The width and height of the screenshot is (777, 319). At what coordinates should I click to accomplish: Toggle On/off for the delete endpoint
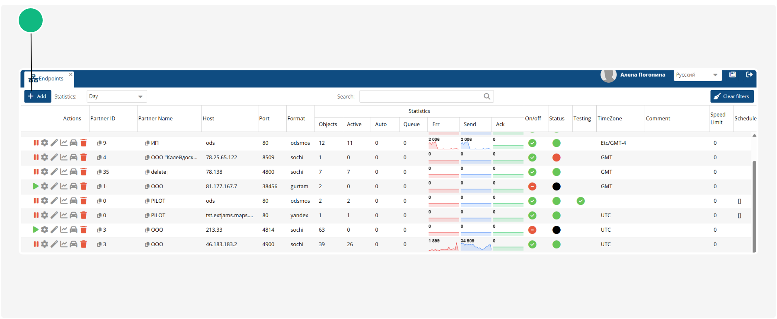coord(533,172)
